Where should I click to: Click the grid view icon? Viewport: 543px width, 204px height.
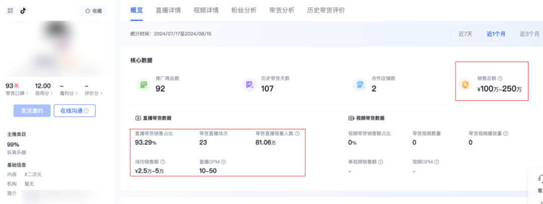click(10, 11)
